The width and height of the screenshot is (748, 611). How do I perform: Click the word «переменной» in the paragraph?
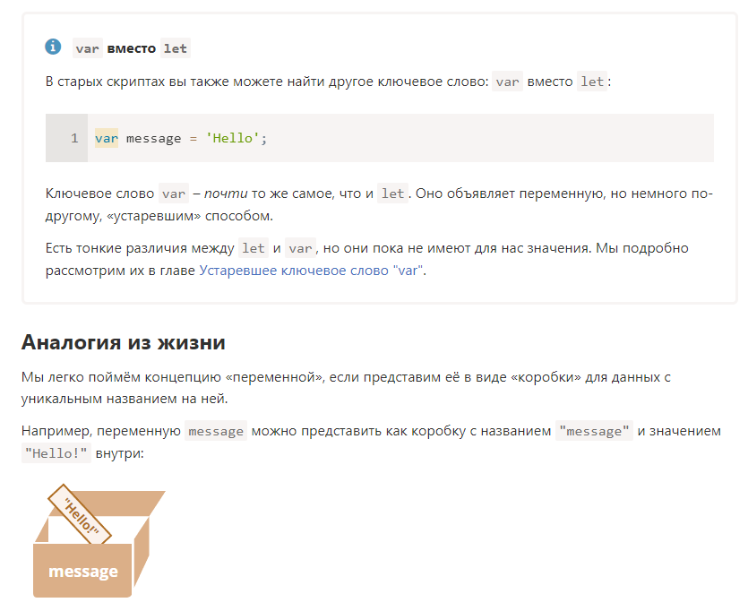pos(275,377)
